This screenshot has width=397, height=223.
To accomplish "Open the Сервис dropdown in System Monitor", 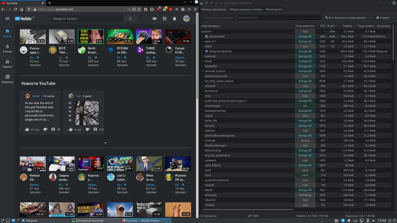I will point(385,18).
